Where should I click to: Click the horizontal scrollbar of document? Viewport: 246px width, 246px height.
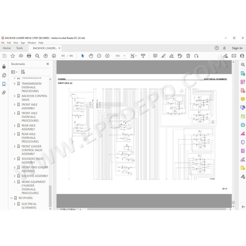(156, 209)
